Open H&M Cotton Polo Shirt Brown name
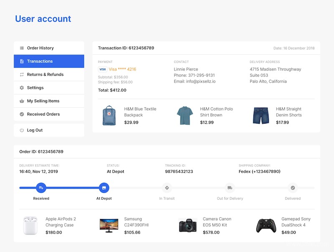This screenshot has width=334, height=252. coord(216,112)
